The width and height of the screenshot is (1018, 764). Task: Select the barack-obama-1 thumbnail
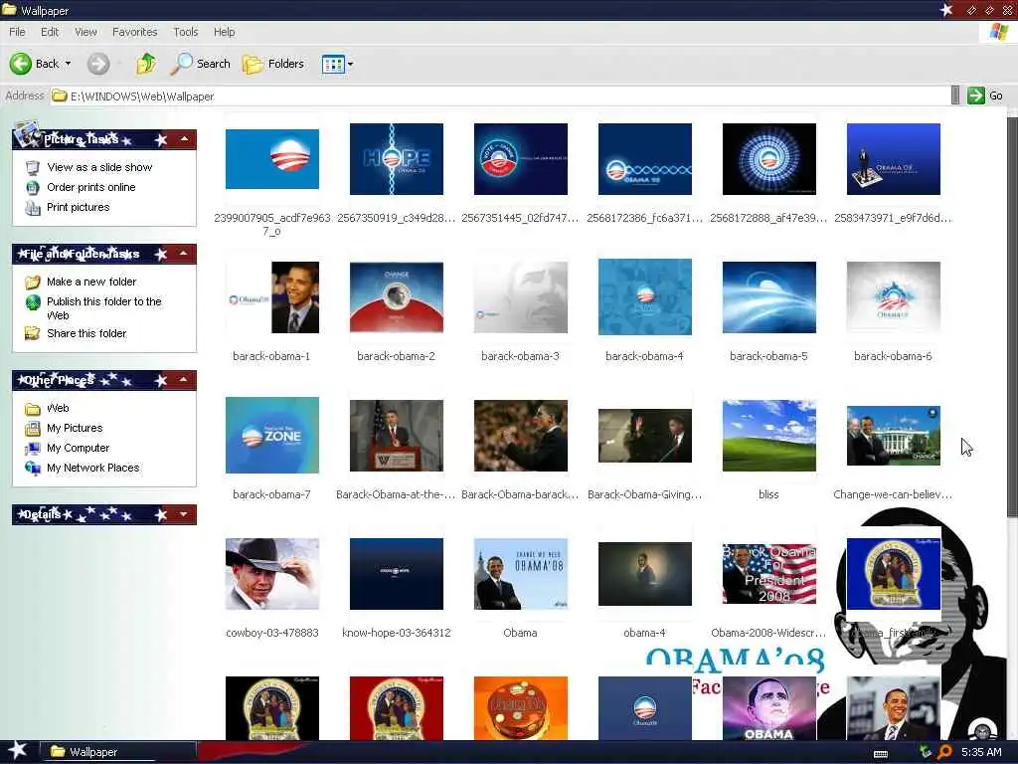tap(272, 297)
